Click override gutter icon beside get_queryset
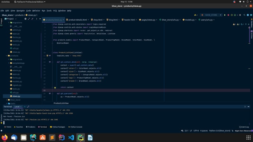This screenshot has width=253, height=142. [50, 93]
